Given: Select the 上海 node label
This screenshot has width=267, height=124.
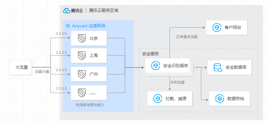Looking at the screenshot, I should [x=94, y=56].
